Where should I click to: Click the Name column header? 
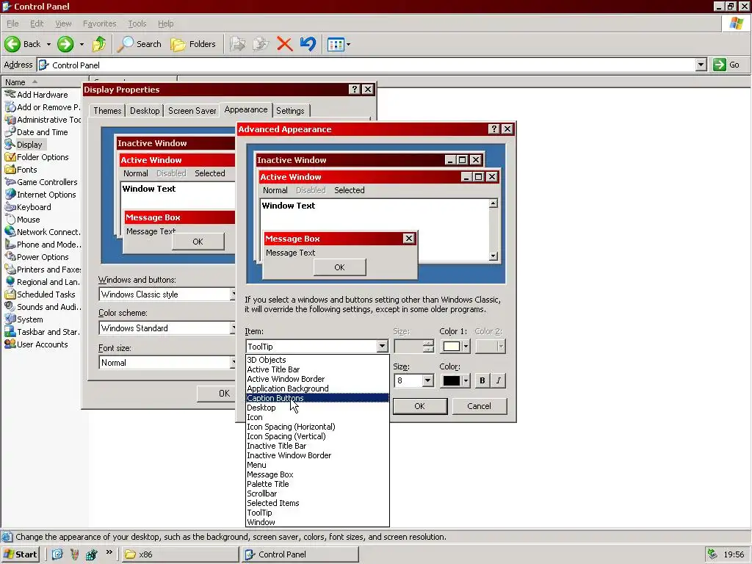pos(44,82)
